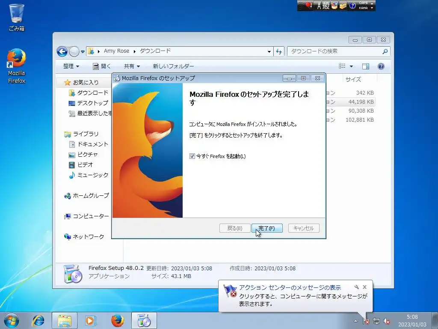Click the キャンセル button in setup dialog
438x329 pixels.
click(x=303, y=228)
